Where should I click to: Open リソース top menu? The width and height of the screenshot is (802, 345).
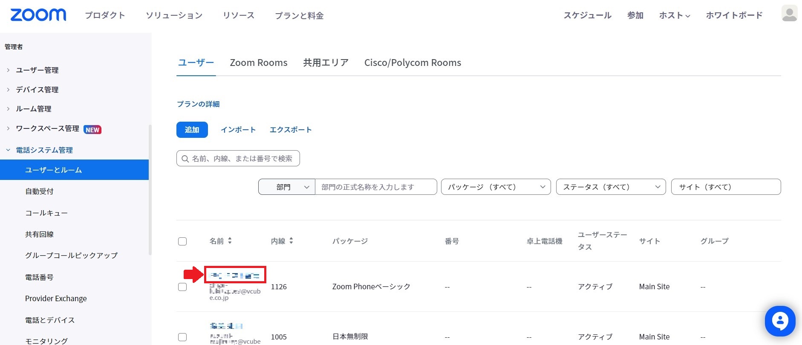tap(239, 15)
